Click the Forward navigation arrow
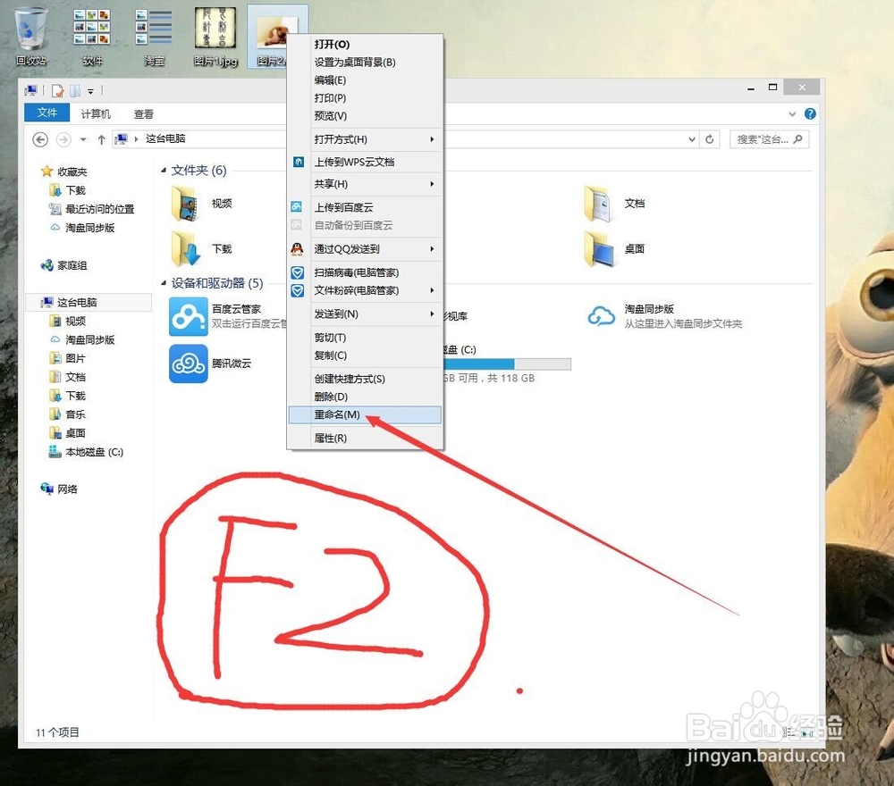 [x=63, y=139]
